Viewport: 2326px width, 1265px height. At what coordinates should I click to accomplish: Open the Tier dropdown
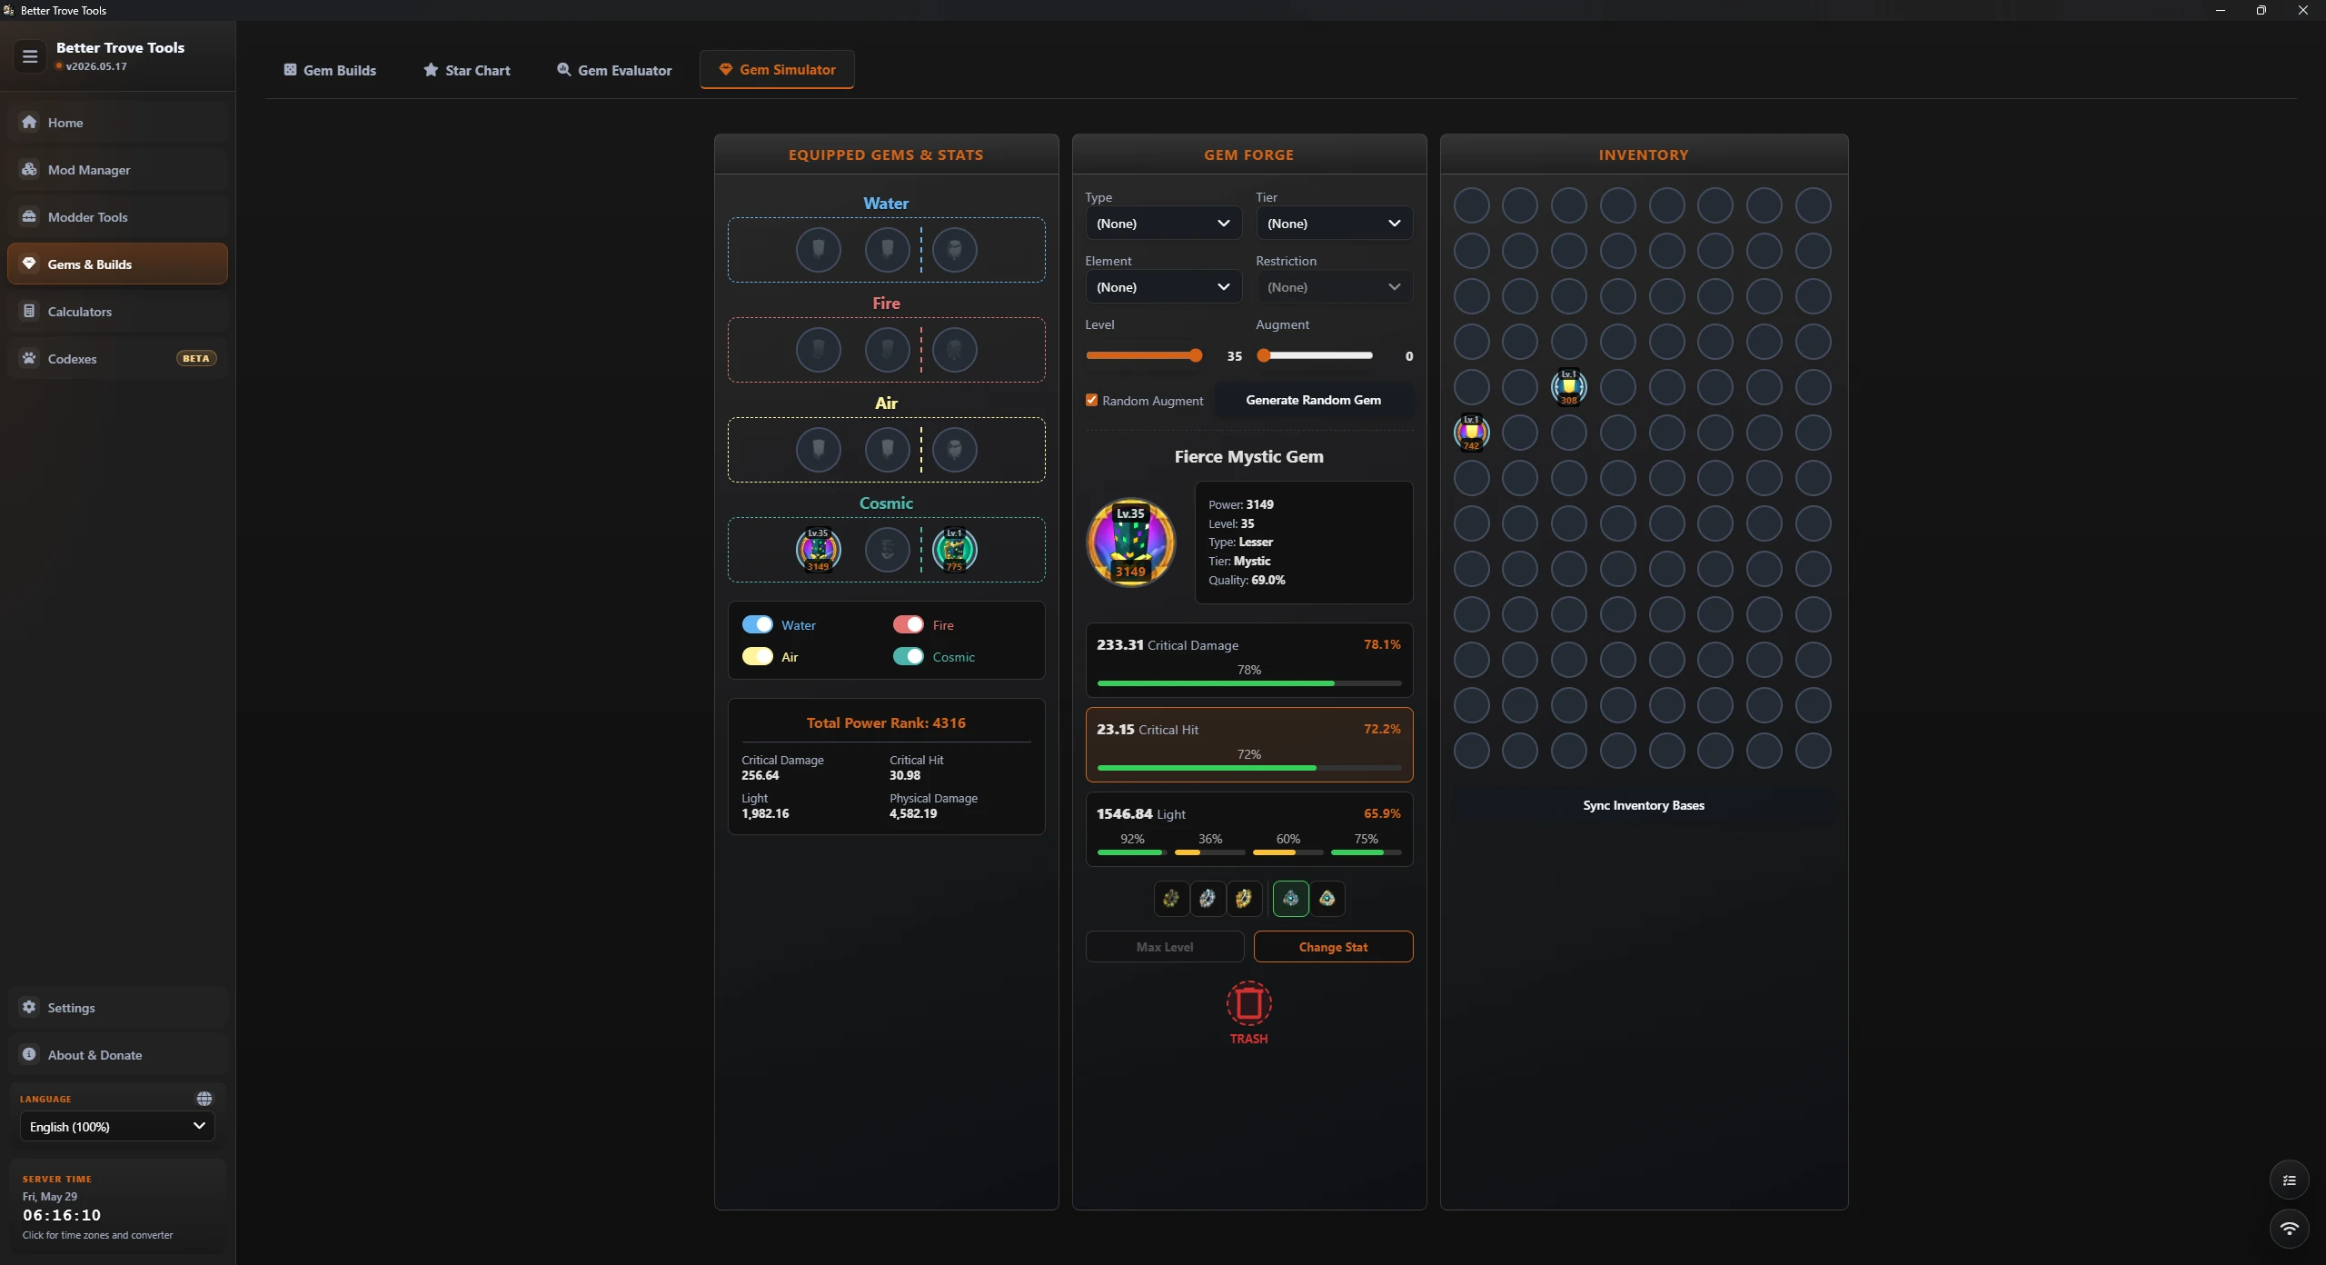click(1334, 224)
